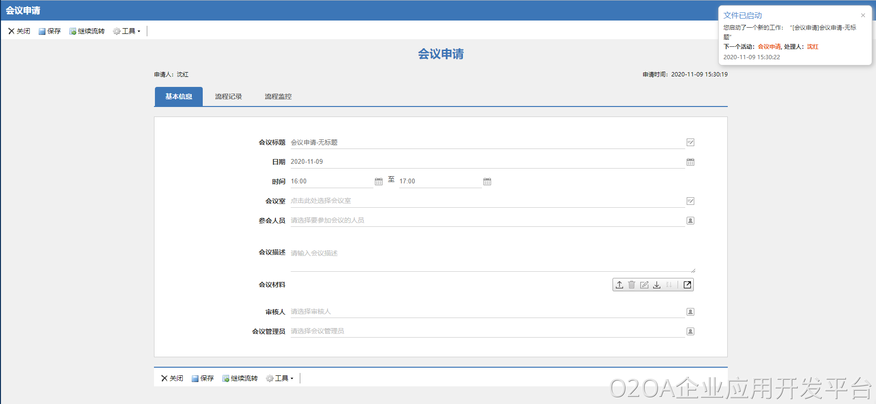Expand the top 工具 dropdown menu
Image resolution: width=876 pixels, height=404 pixels.
click(x=127, y=31)
